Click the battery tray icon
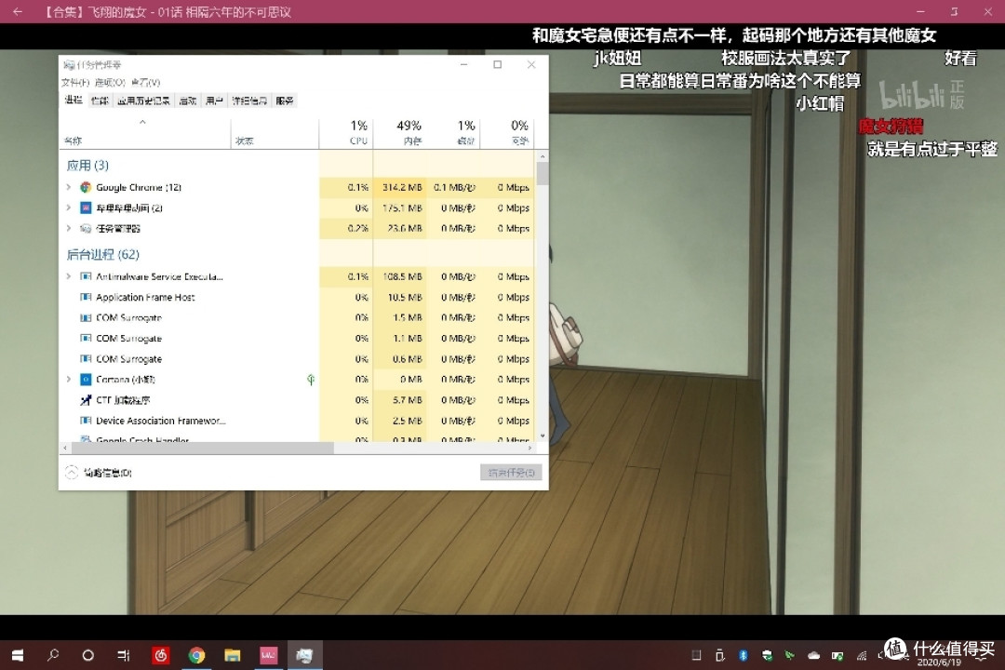The height and width of the screenshot is (670, 1005). point(837,655)
